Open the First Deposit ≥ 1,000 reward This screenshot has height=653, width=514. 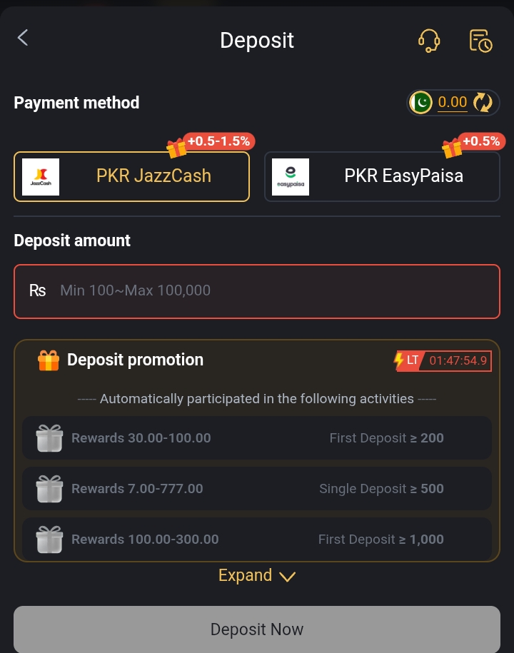[257, 539]
